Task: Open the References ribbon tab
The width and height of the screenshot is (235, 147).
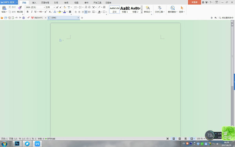Action: pos(56,3)
